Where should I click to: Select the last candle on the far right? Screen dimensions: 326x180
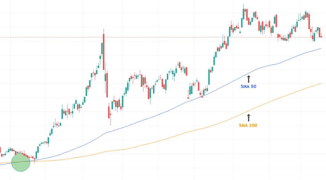pos(321,36)
